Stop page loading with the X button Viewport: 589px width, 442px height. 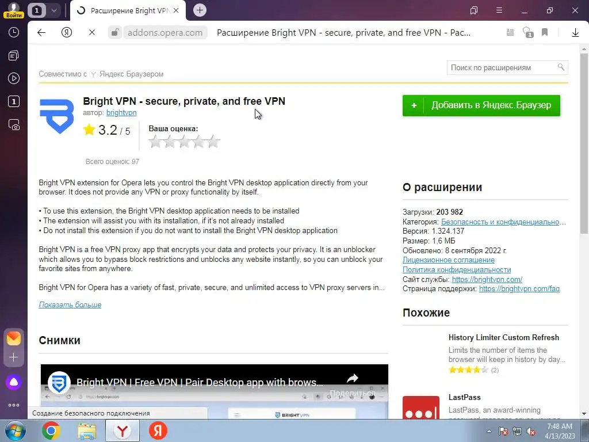click(91, 33)
